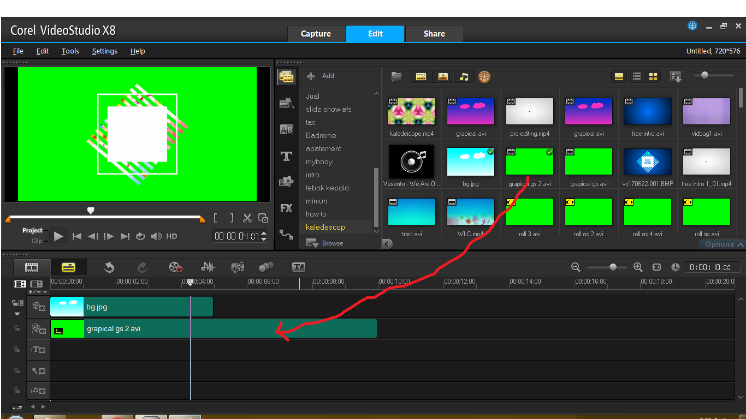The height and width of the screenshot is (419, 746).
Task: Open the Media library panel icon
Action: click(287, 77)
